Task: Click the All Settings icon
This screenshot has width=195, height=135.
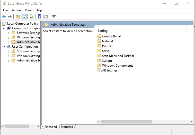Action: point(100,70)
